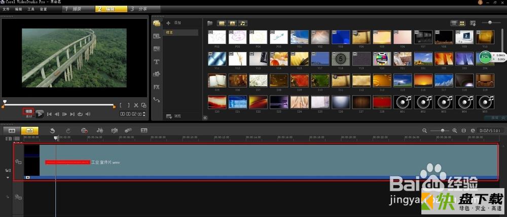507x217 pixels.
Task: Click the 添加 add folder button
Action: (173, 23)
